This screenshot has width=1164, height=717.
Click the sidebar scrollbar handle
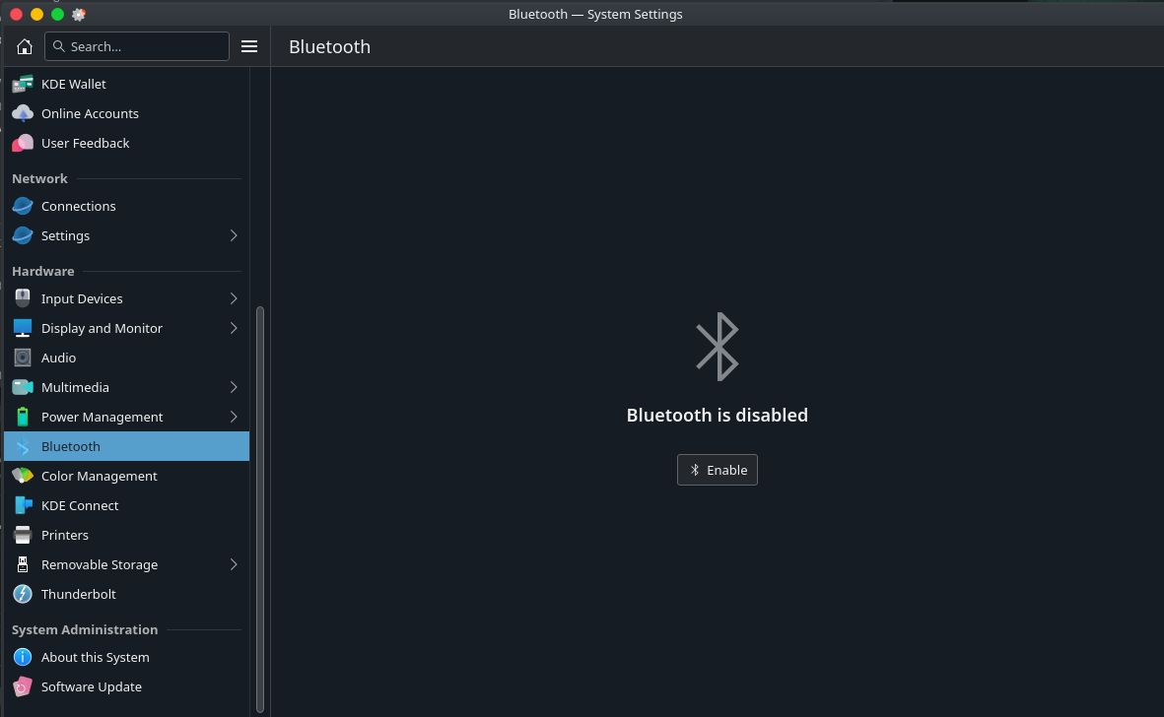tap(260, 509)
